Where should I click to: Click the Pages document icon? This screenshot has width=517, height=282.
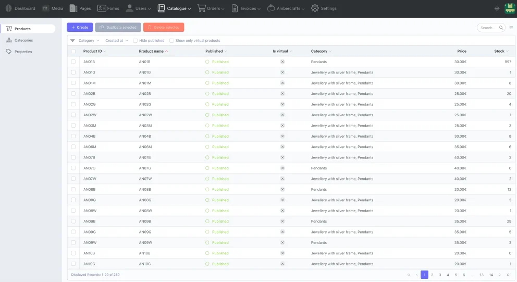73,8
